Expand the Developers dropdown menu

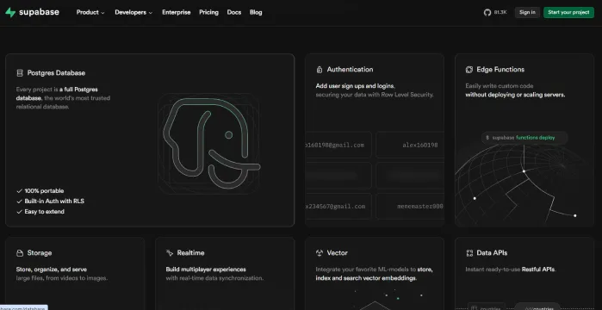[133, 12]
